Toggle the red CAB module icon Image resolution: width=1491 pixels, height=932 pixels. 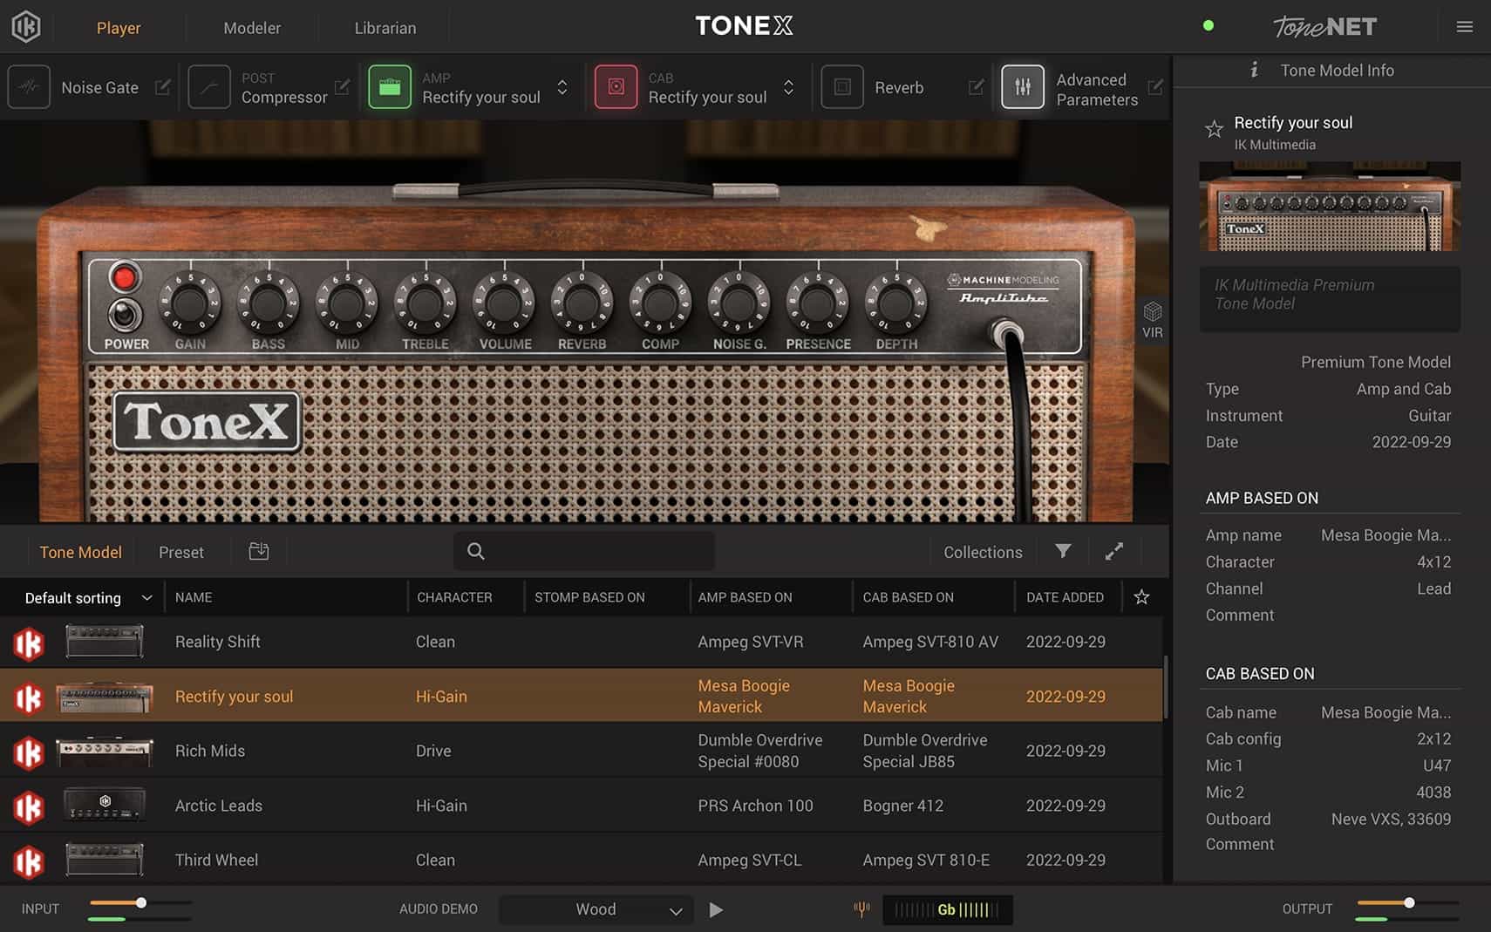[616, 87]
